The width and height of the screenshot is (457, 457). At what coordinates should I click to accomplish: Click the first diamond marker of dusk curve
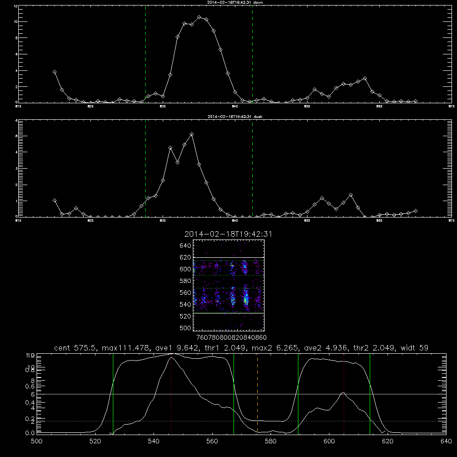point(54,201)
